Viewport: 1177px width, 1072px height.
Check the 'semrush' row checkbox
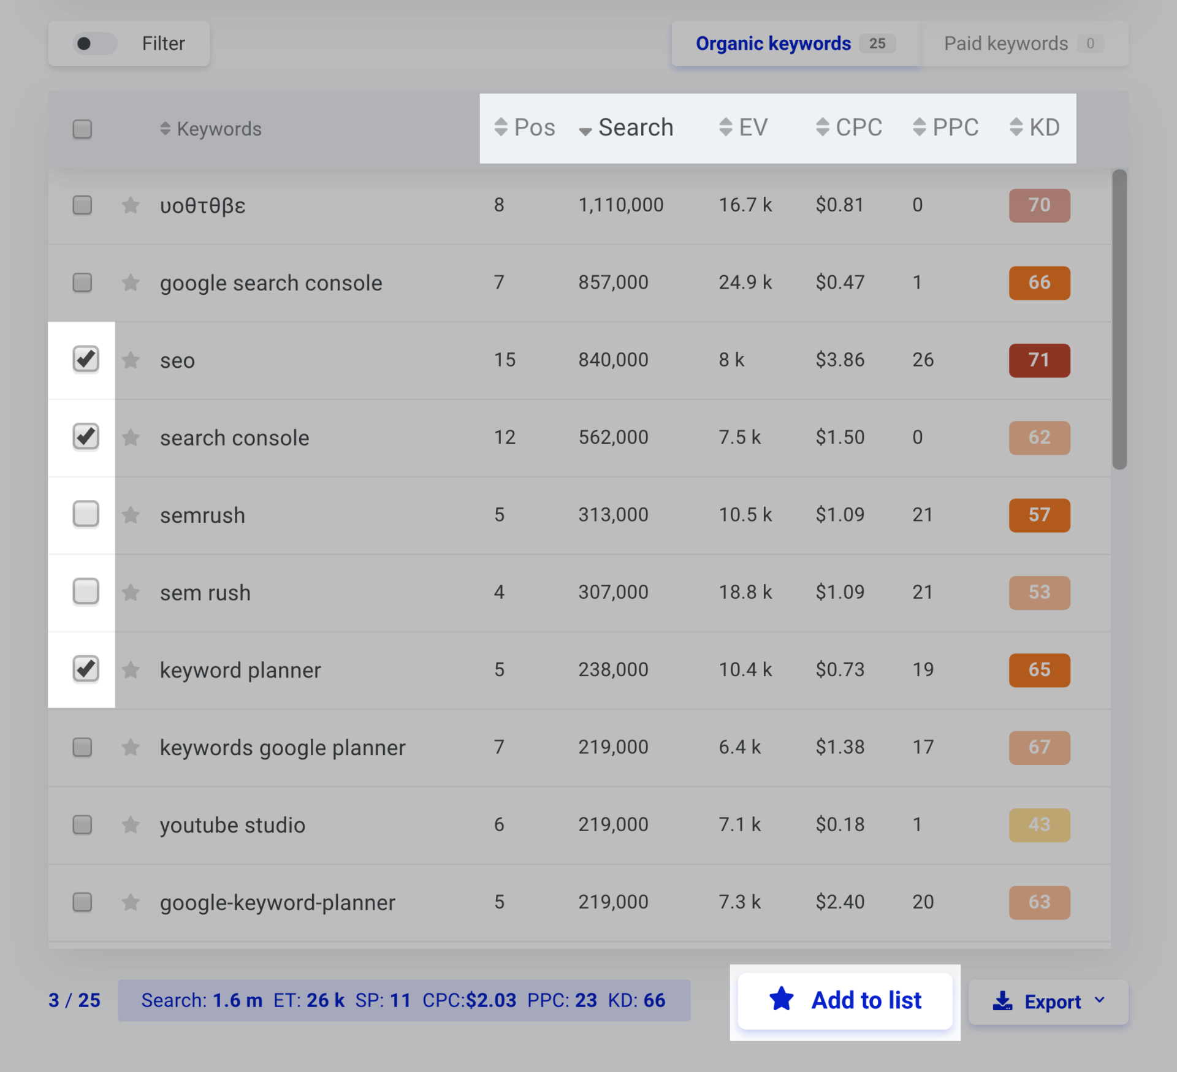[x=86, y=515]
